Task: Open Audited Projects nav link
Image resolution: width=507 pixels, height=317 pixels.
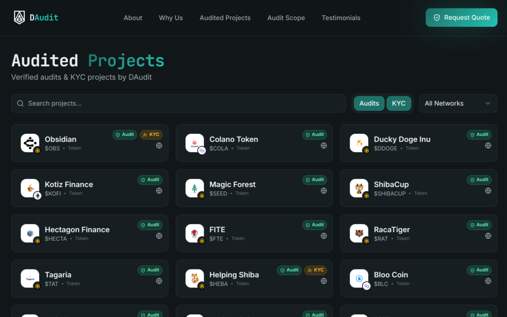Action: click(225, 18)
